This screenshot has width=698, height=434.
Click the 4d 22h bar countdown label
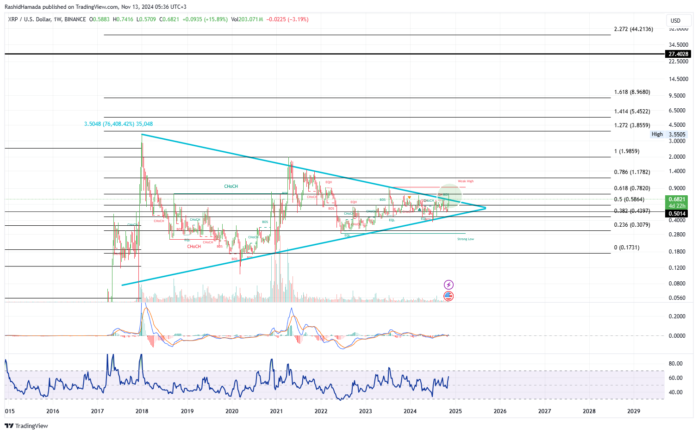click(677, 206)
